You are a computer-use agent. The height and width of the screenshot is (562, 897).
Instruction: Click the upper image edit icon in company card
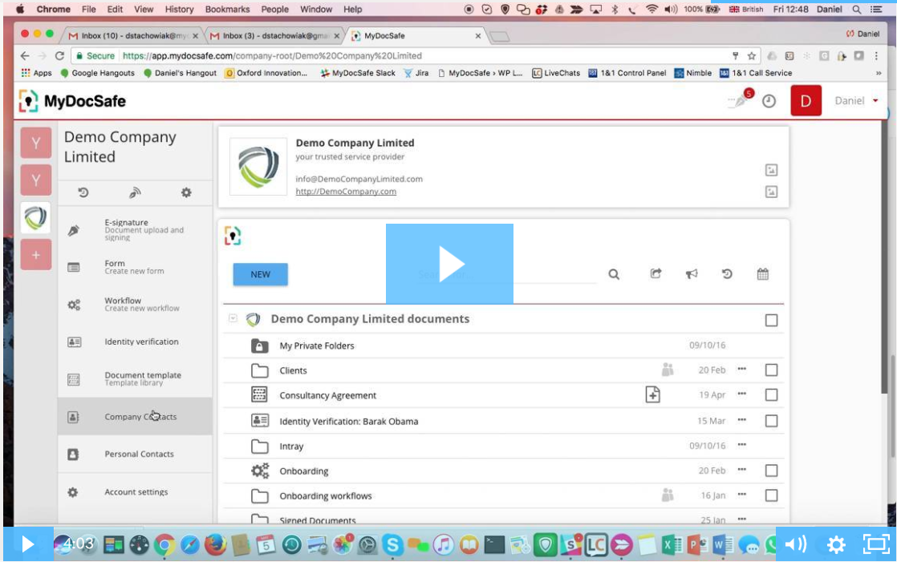pyautogui.click(x=771, y=170)
